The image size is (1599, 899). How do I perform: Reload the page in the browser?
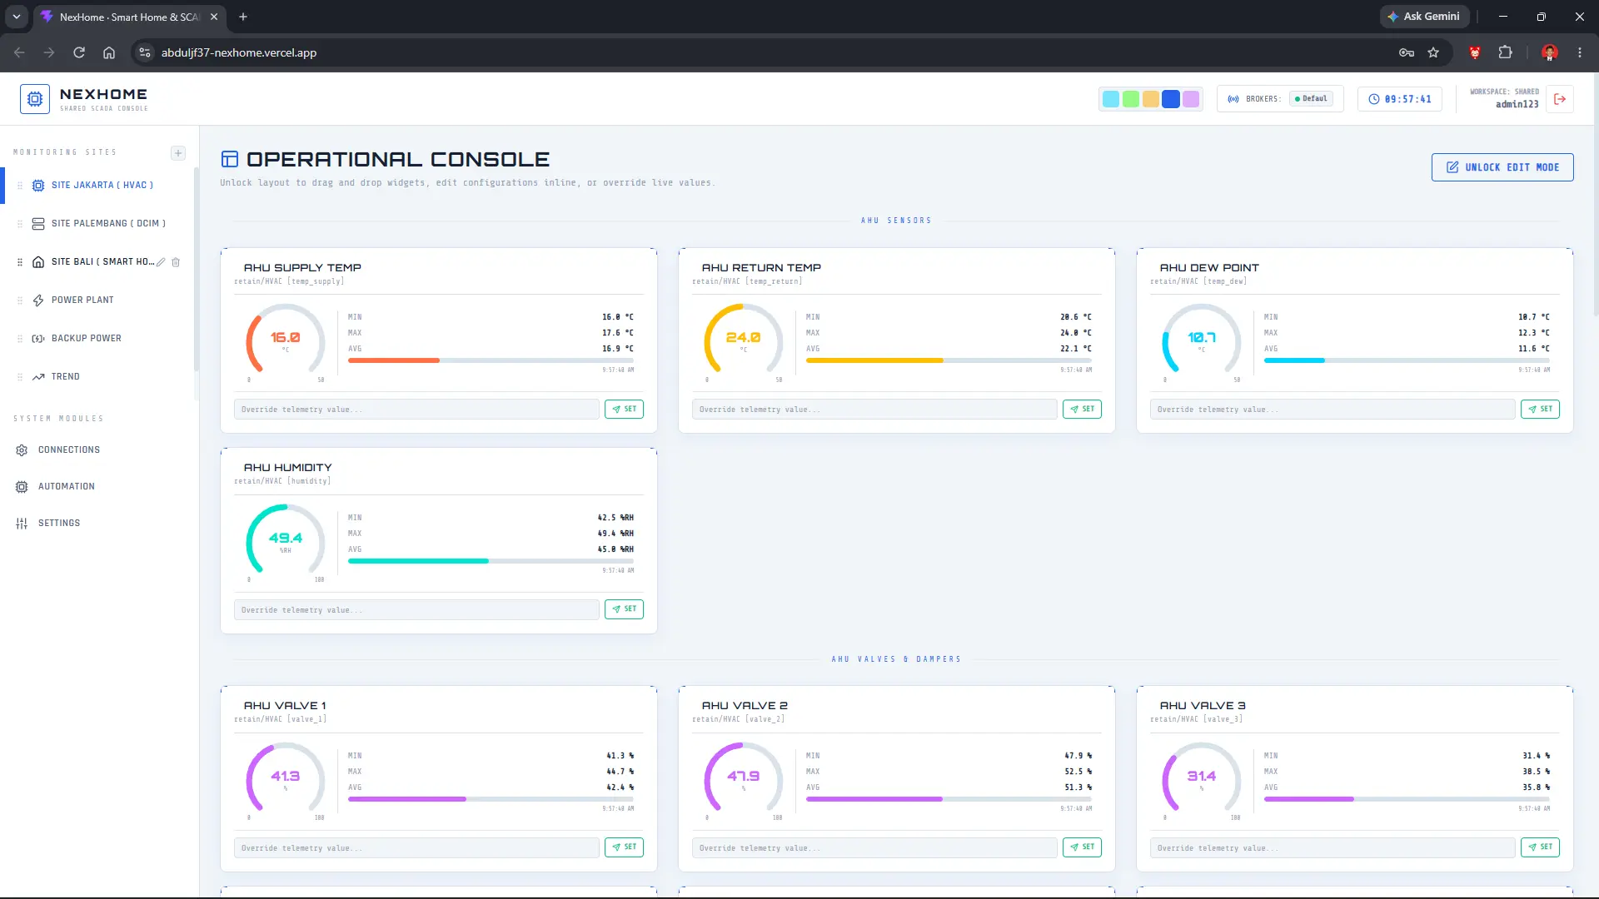point(79,52)
